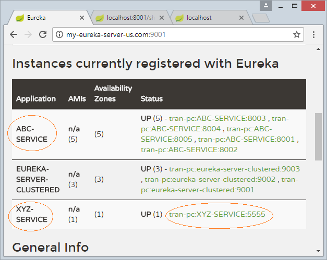327x260 pixels.
Task: Close the Eureka tab
Action: 82,18
